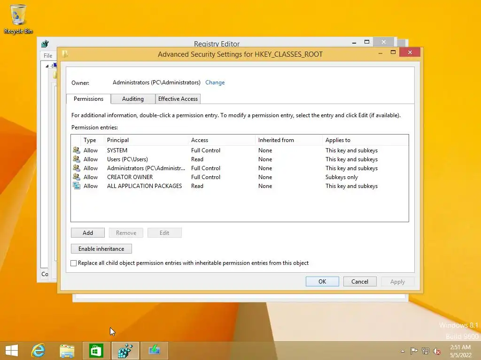Sort by the Inherited from column header
The height and width of the screenshot is (360, 481).
289,140
